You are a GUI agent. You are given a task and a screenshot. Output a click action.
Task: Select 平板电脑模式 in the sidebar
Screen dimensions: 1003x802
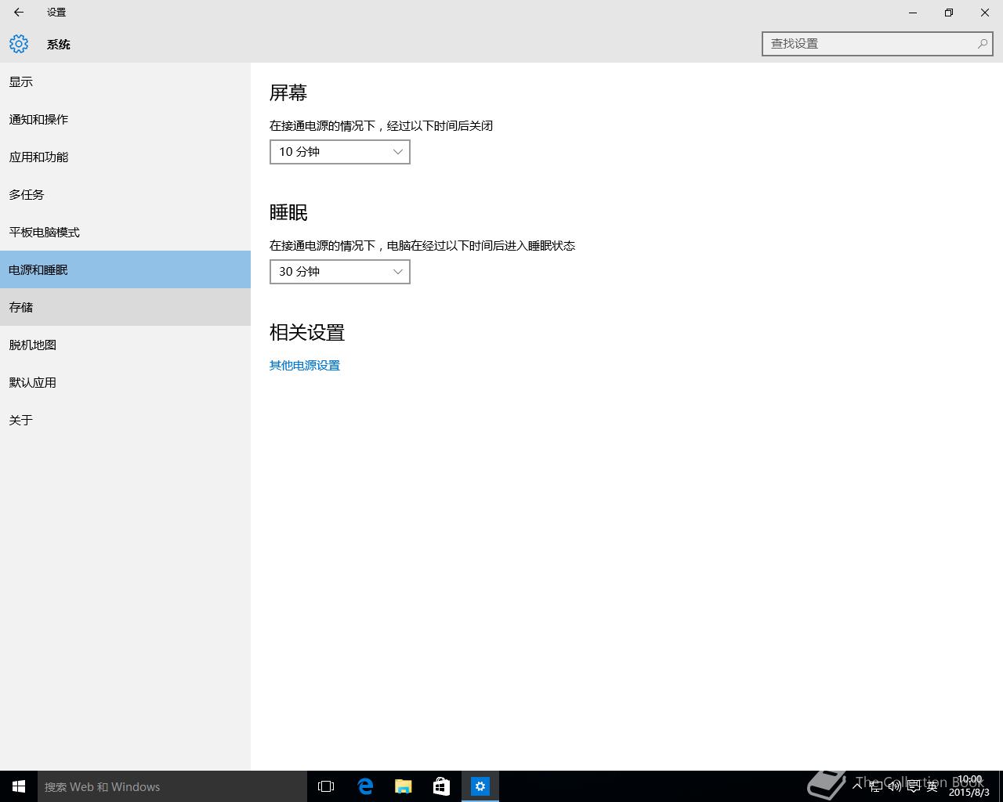[125, 232]
